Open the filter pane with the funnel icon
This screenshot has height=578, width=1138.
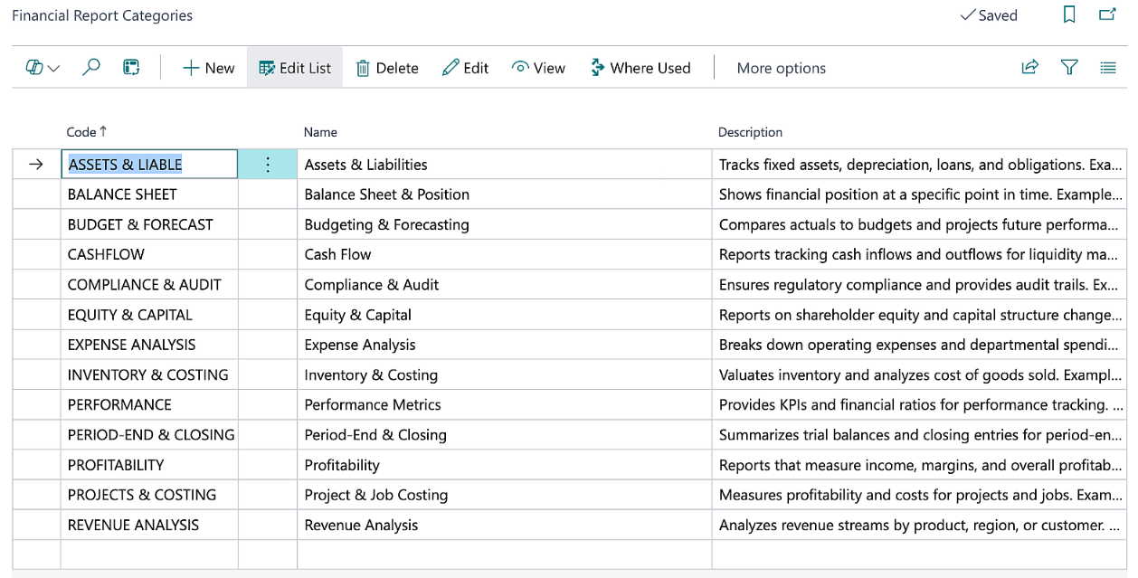coord(1069,67)
